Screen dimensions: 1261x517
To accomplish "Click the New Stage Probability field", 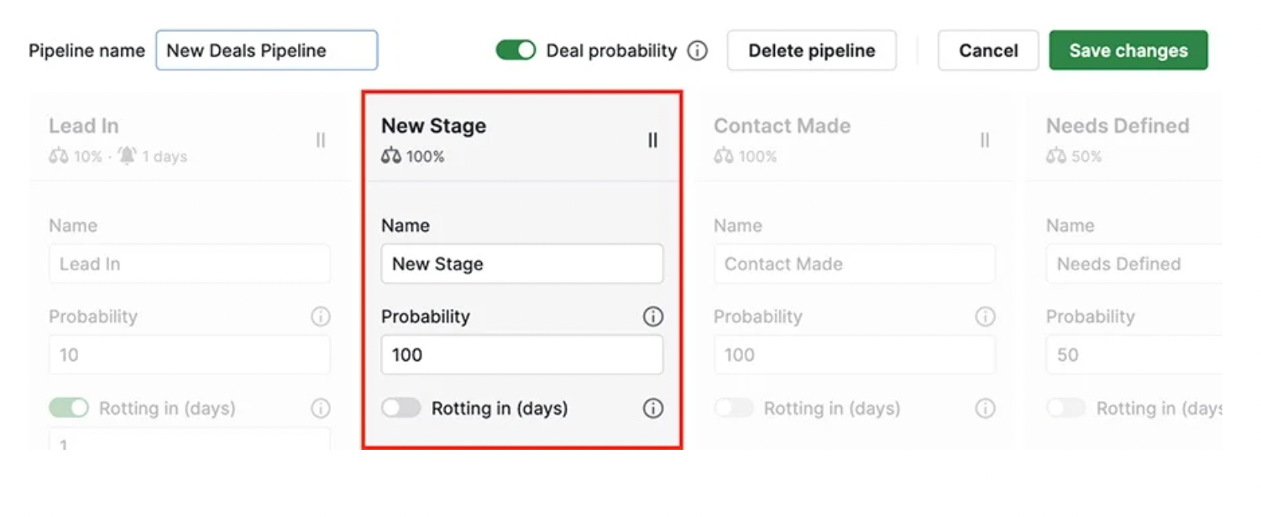I will click(521, 355).
